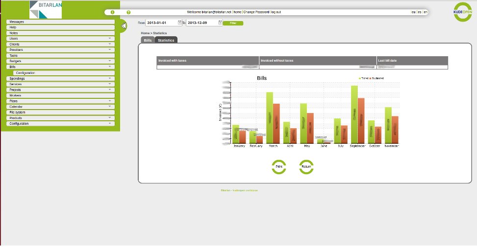477x247 pixels.
Task: Click the green info icon in top bar
Action: tap(112, 12)
